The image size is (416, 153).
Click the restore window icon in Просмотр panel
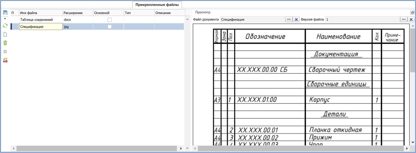[412, 12]
